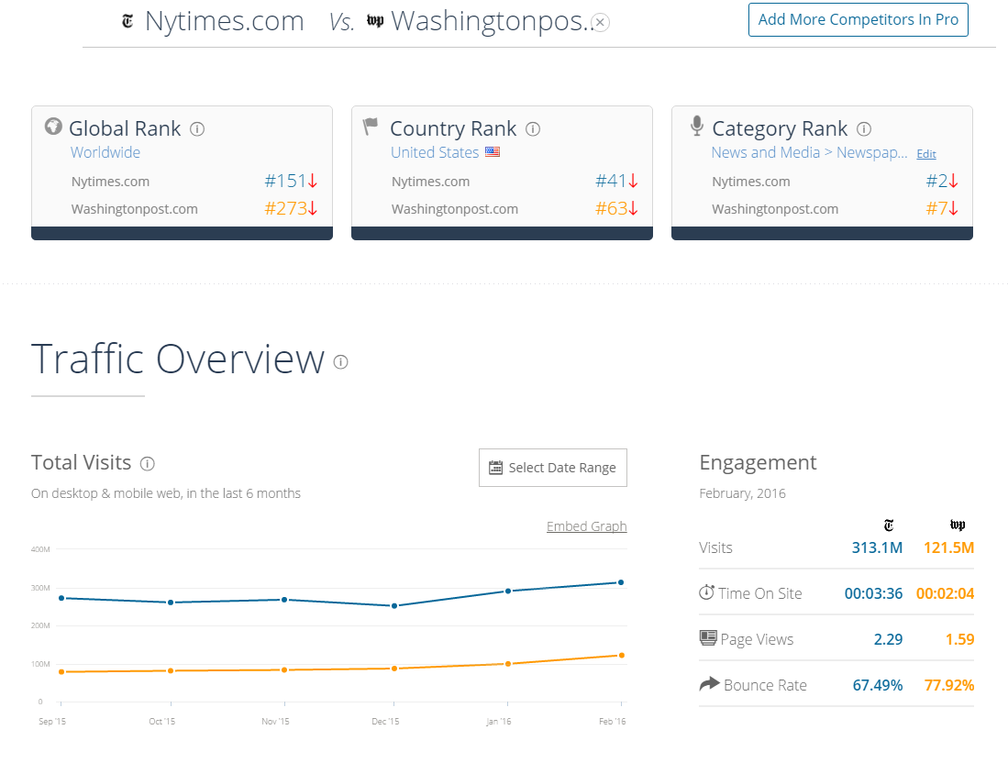Open the Select Date Range picker
Screen dimensions: 1008x774
[553, 468]
